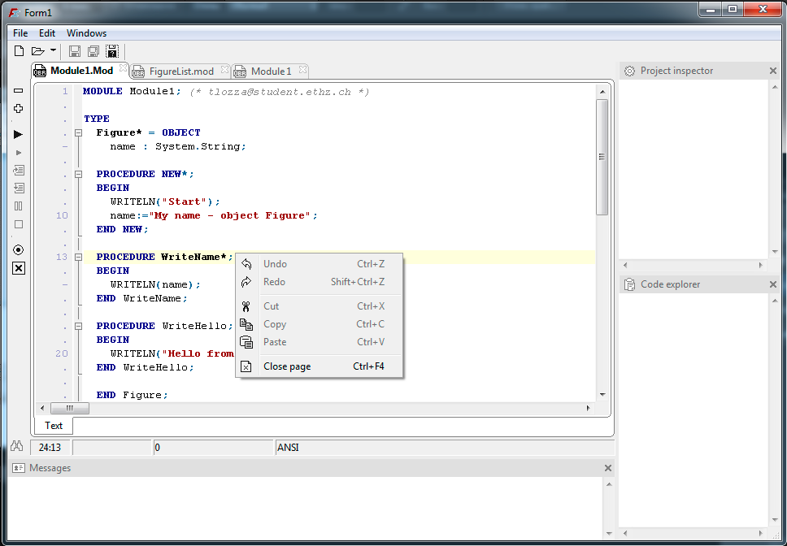Switch to the FigureList.mod tab

(181, 71)
